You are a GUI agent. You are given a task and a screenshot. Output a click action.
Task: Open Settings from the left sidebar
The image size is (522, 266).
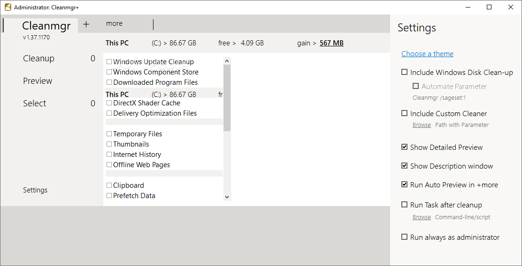[x=35, y=190]
